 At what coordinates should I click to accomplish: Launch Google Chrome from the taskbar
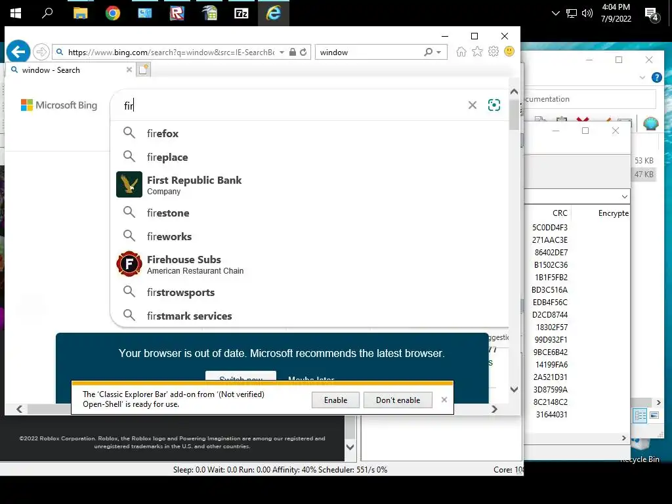pos(113,13)
